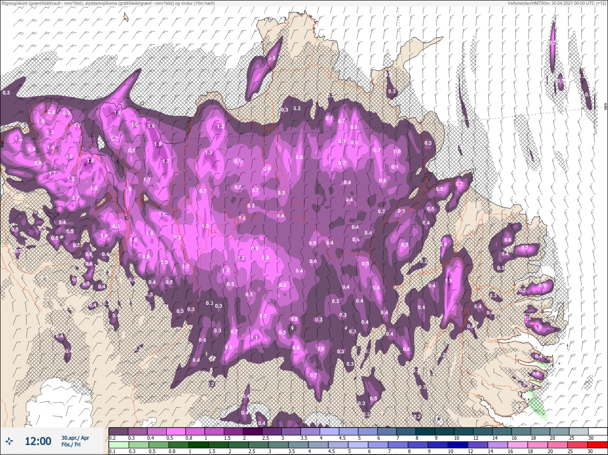Click the "1.4" precipitation value on the map

click(x=51, y=148)
